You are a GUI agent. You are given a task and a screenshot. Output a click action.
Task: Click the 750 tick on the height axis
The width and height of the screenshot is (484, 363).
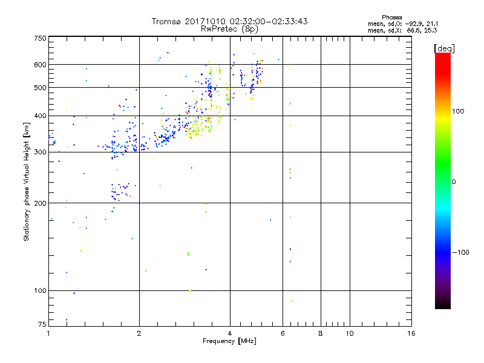pyautogui.click(x=40, y=38)
